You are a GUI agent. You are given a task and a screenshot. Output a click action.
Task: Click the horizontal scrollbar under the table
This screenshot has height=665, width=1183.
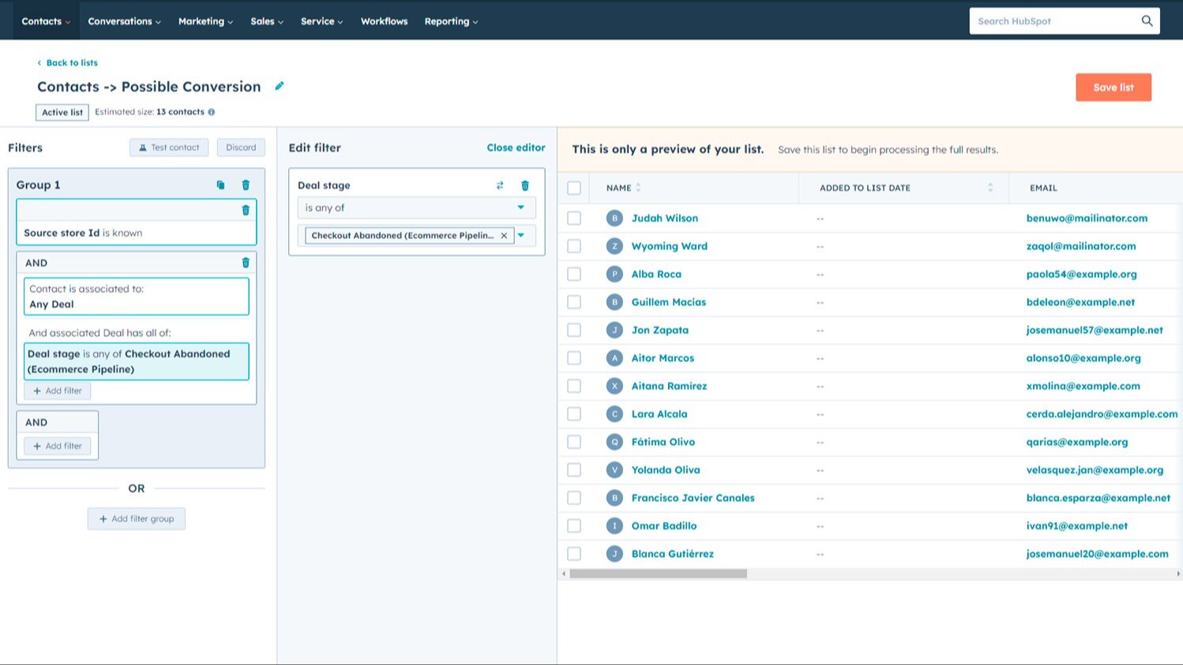(658, 574)
